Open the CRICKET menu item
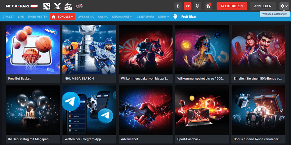The image size is (291, 145). (x=8, y=17)
